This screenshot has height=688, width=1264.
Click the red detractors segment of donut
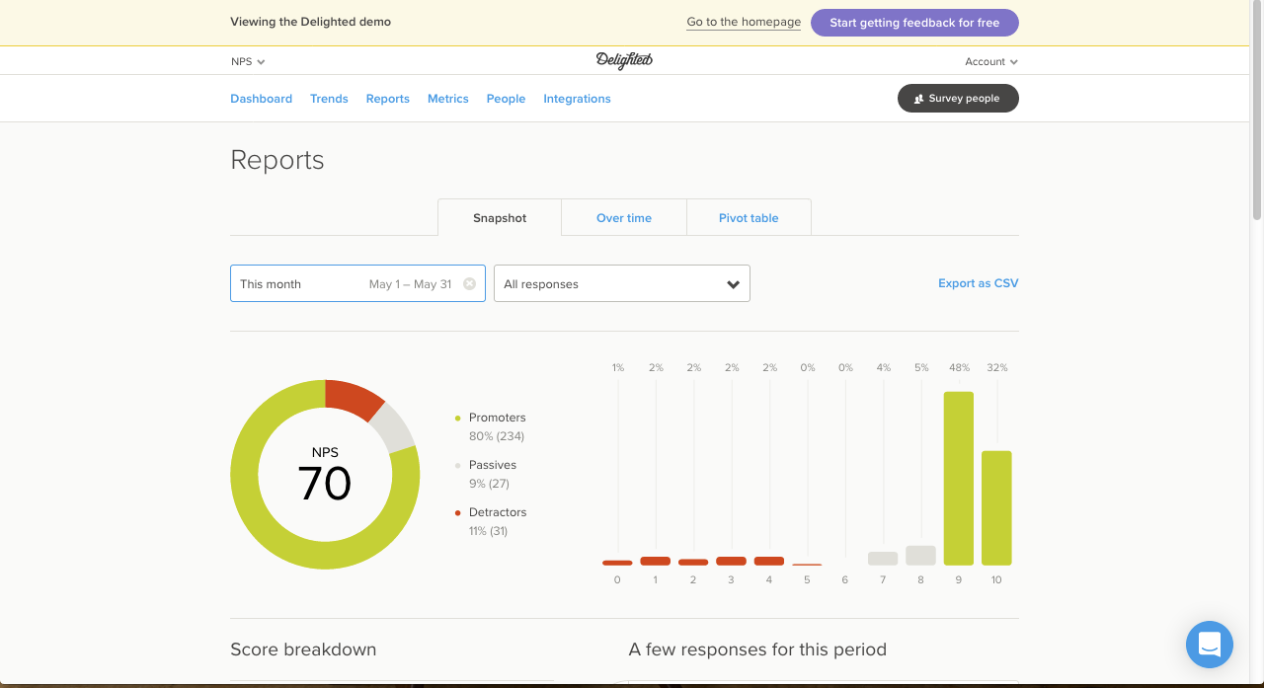tap(353, 397)
